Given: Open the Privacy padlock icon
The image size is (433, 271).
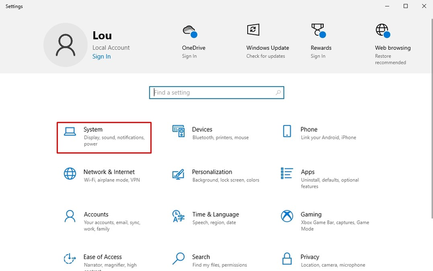Looking at the screenshot, I should coord(287,259).
